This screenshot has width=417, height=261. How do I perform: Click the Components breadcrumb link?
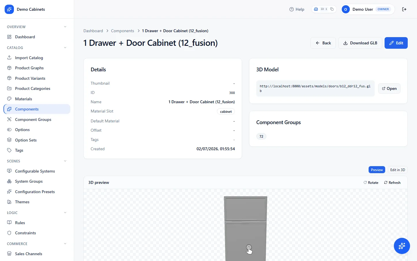click(122, 31)
